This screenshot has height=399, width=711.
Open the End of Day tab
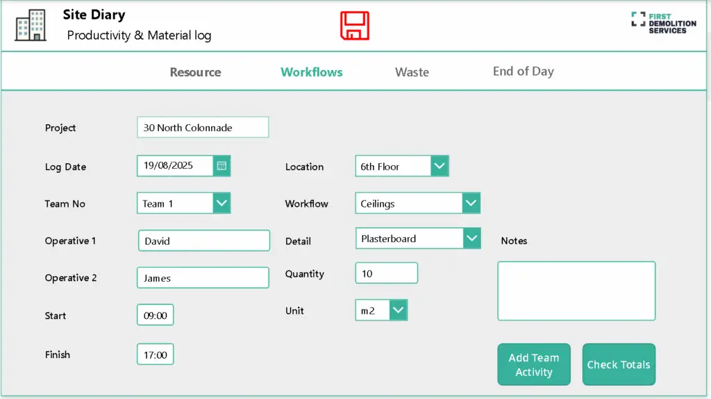pos(523,71)
